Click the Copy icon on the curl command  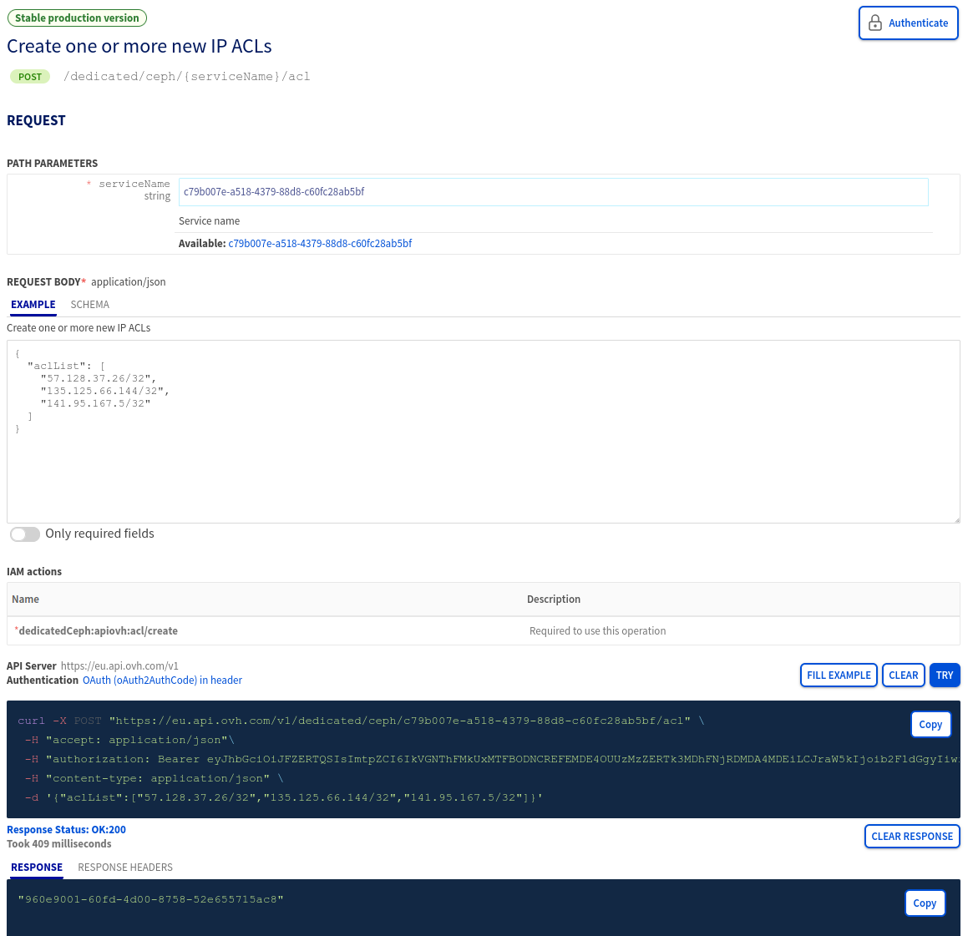coord(930,724)
